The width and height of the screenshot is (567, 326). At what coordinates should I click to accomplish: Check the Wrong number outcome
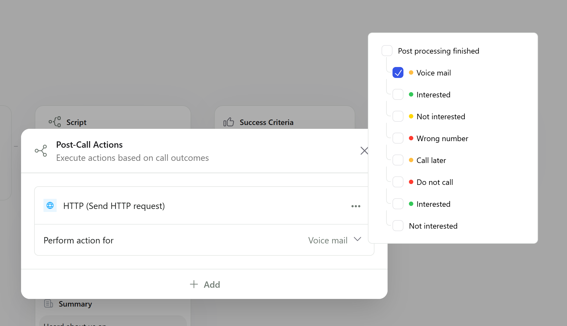coord(398,138)
